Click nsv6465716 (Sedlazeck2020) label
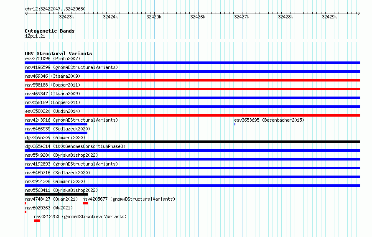 tap(58, 173)
